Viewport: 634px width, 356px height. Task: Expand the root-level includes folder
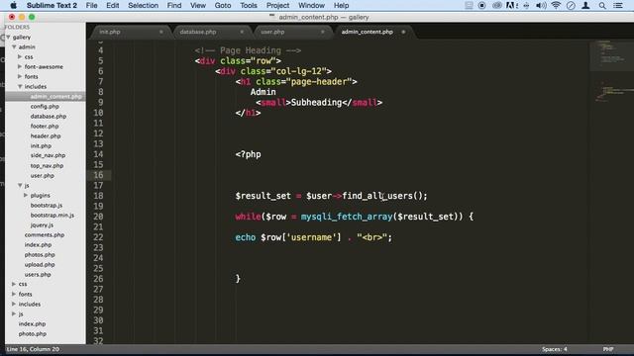tap(14, 304)
